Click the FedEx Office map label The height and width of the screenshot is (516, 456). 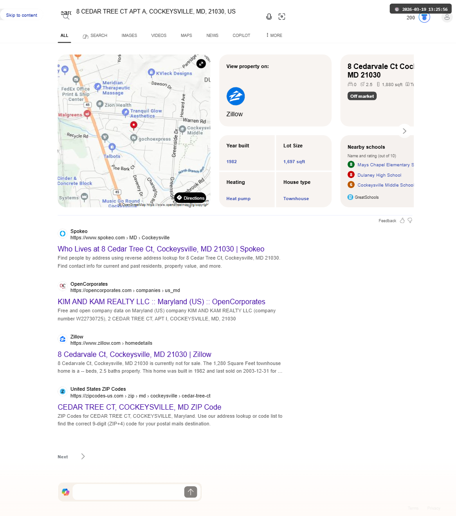point(75,94)
